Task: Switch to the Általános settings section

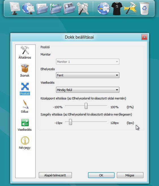Action: 25,52
